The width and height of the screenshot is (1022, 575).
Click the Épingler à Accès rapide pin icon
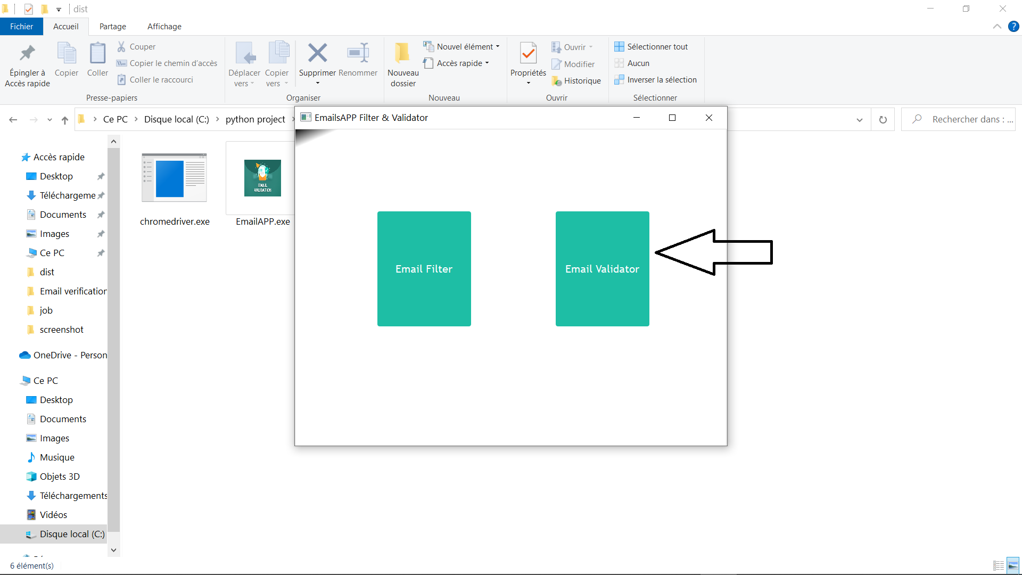tap(27, 53)
